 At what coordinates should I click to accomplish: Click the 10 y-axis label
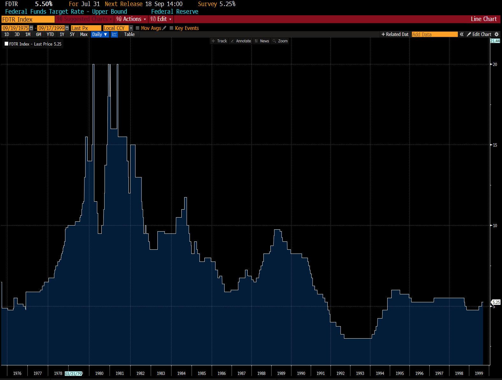[x=495, y=226]
